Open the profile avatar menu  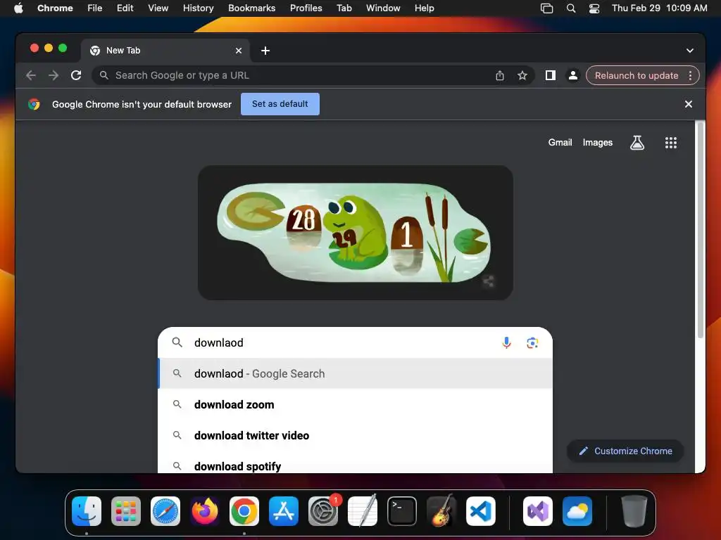[x=573, y=75]
